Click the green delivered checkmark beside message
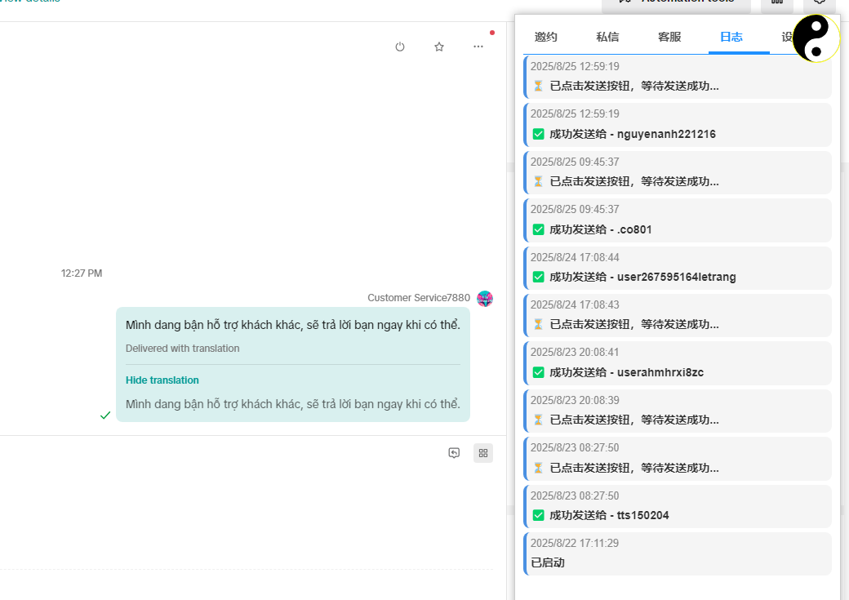 click(105, 416)
